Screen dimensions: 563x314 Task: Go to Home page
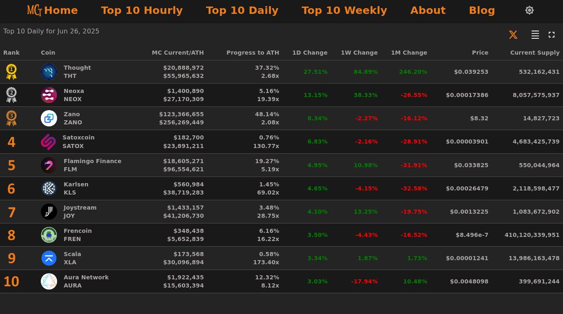[x=61, y=10]
